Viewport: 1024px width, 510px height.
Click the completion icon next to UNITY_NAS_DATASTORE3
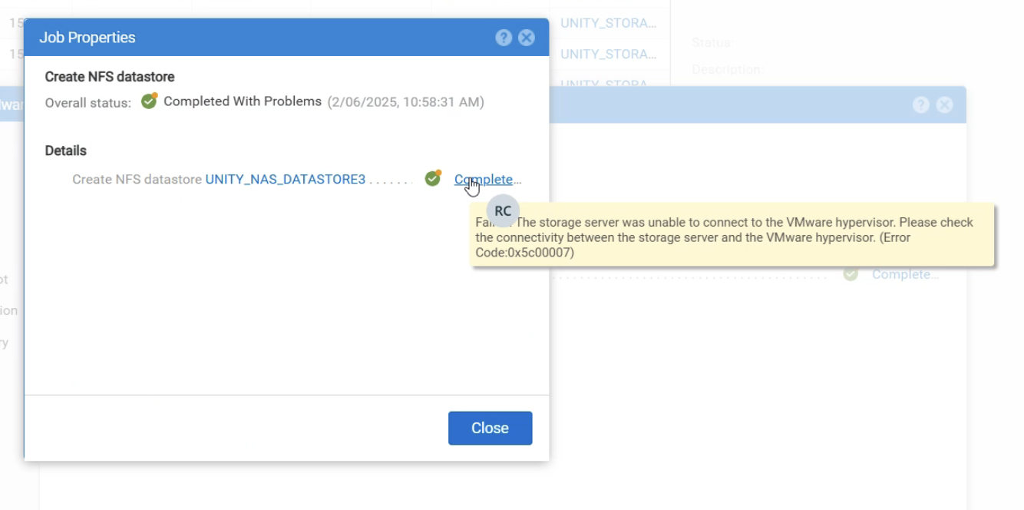pyautogui.click(x=433, y=178)
